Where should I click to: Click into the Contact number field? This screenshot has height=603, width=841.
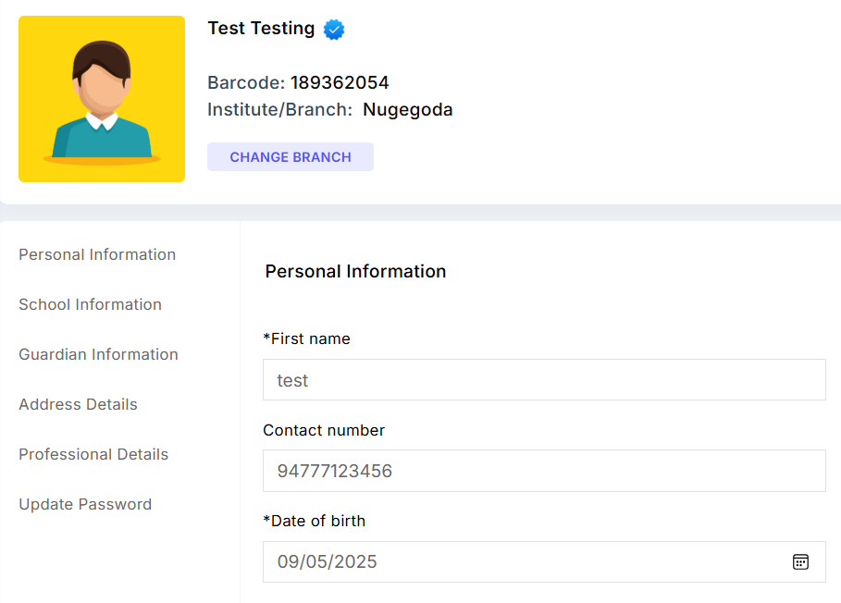coord(543,471)
